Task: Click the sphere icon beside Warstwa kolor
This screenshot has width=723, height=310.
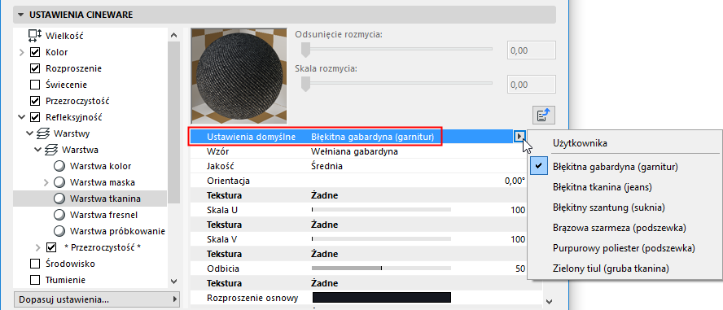Action: point(59,166)
